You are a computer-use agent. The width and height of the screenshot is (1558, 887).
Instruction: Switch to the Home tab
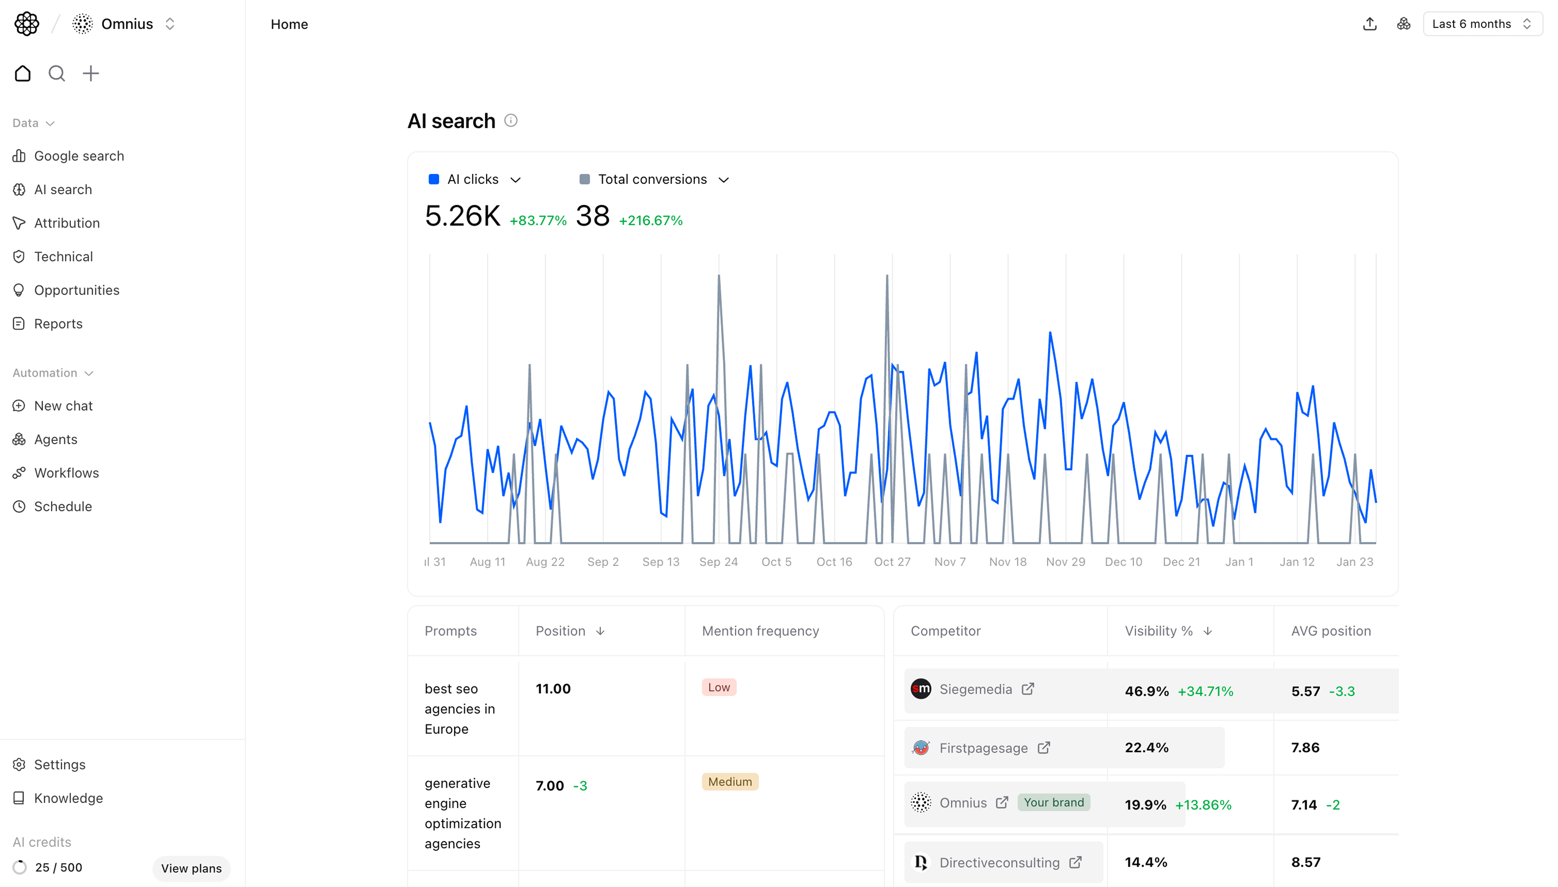(289, 24)
